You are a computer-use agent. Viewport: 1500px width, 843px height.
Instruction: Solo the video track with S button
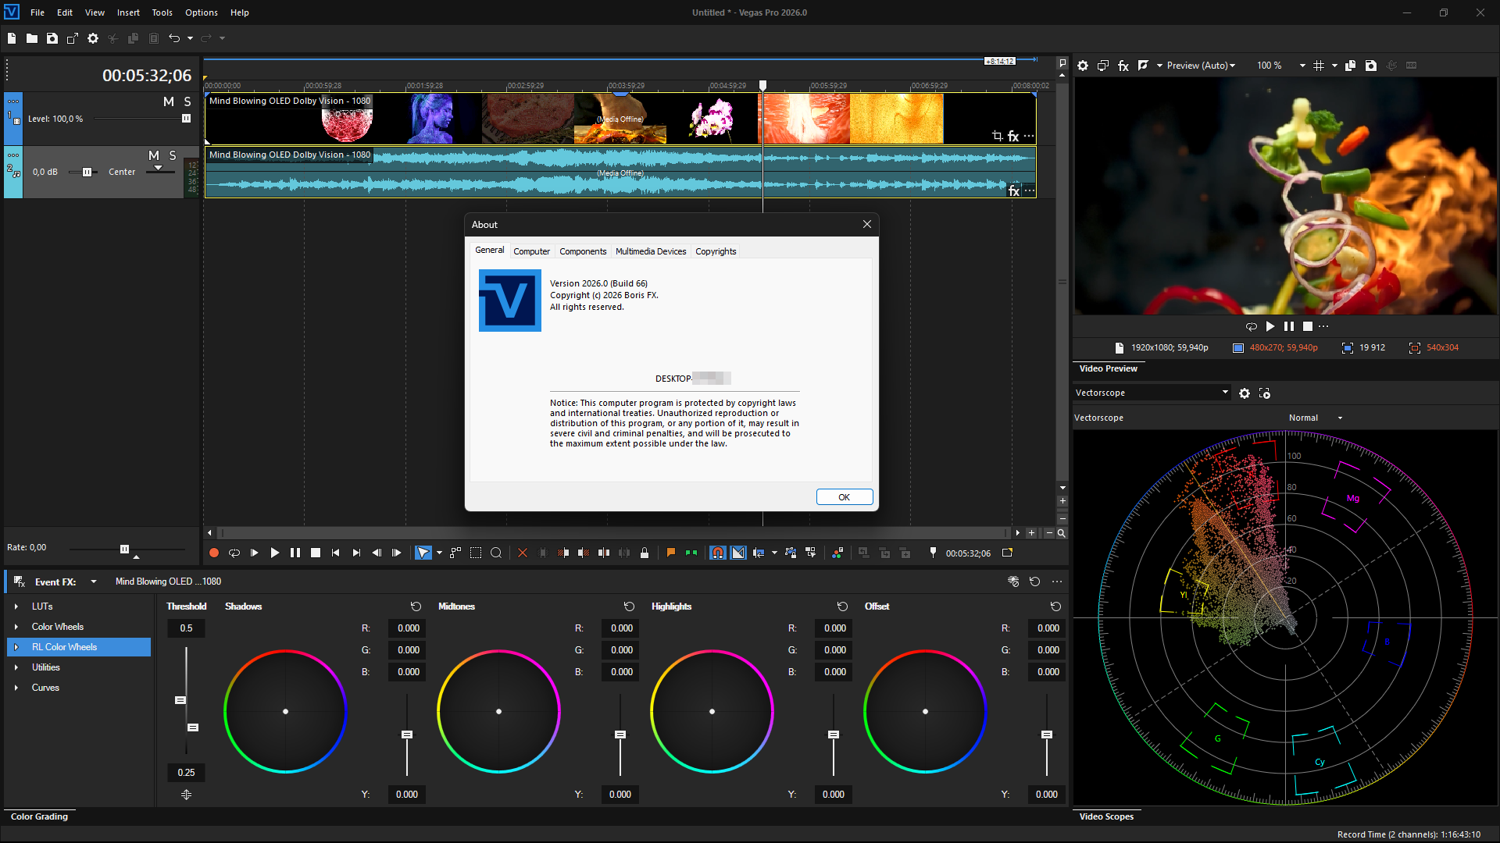pyautogui.click(x=187, y=101)
